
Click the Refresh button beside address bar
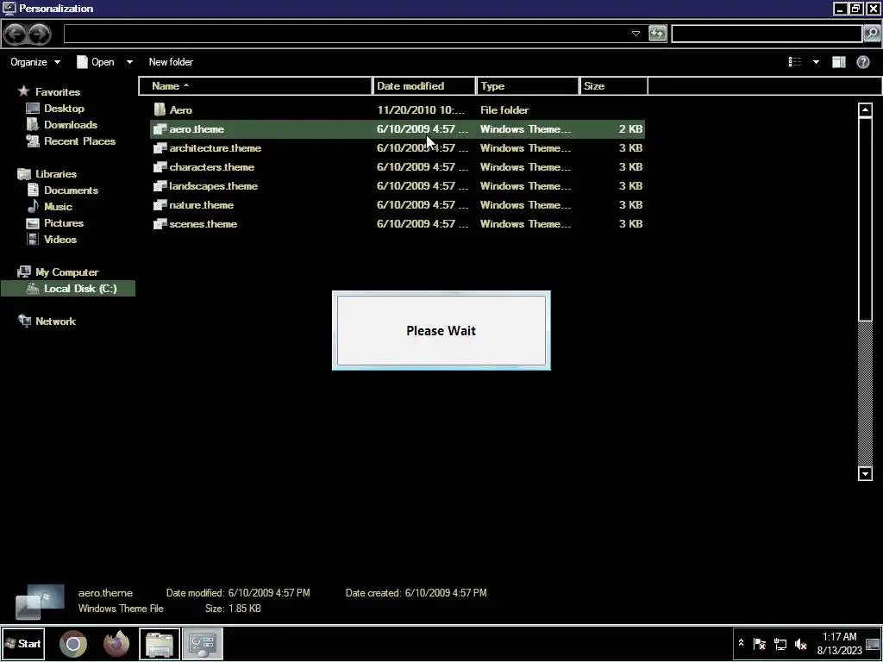tap(657, 34)
